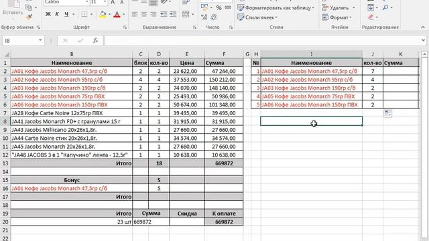Click right table 'JA06 Кофе Jacobs Monarch 150гр ПВХ'
This screenshot has width=429, height=241.
pos(311,104)
